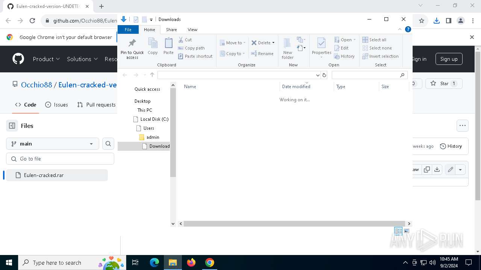Click Cut in Clipboard group
Image resolution: width=481 pixels, height=270 pixels.
[185, 40]
